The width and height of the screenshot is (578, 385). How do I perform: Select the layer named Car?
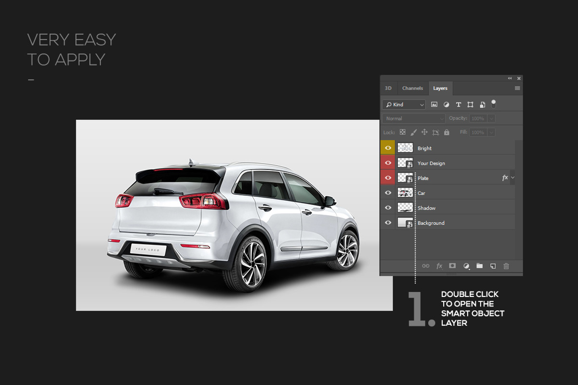421,193
